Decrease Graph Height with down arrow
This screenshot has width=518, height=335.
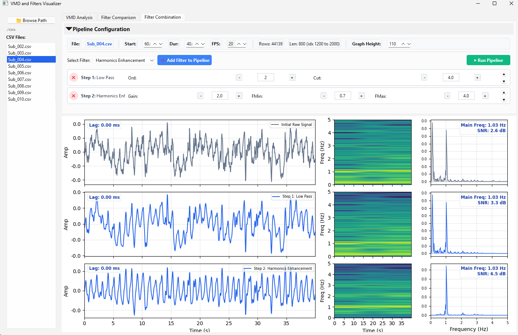pyautogui.click(x=409, y=44)
